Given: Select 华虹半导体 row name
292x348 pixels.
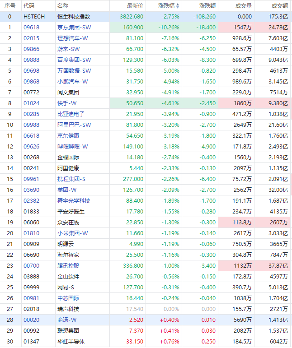Looking at the screenshot, I should pyautogui.click(x=71, y=342).
